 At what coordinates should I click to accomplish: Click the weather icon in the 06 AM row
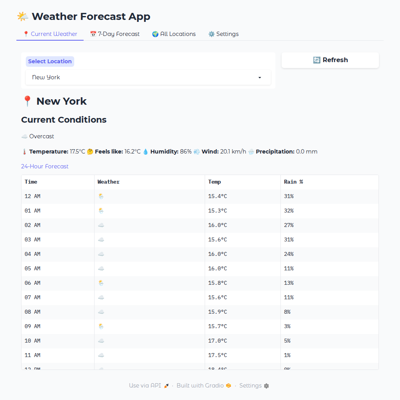(x=101, y=283)
